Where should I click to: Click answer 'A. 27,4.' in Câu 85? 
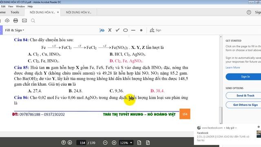[35, 91]
